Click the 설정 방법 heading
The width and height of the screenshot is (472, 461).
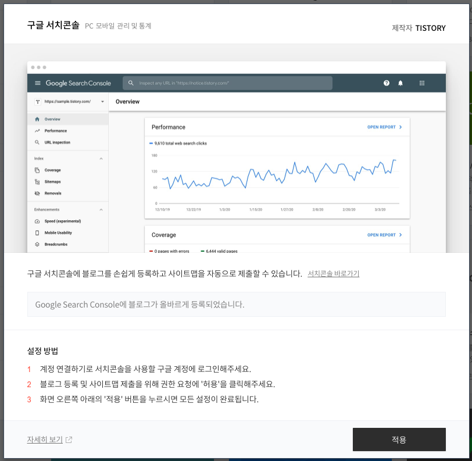(x=42, y=351)
